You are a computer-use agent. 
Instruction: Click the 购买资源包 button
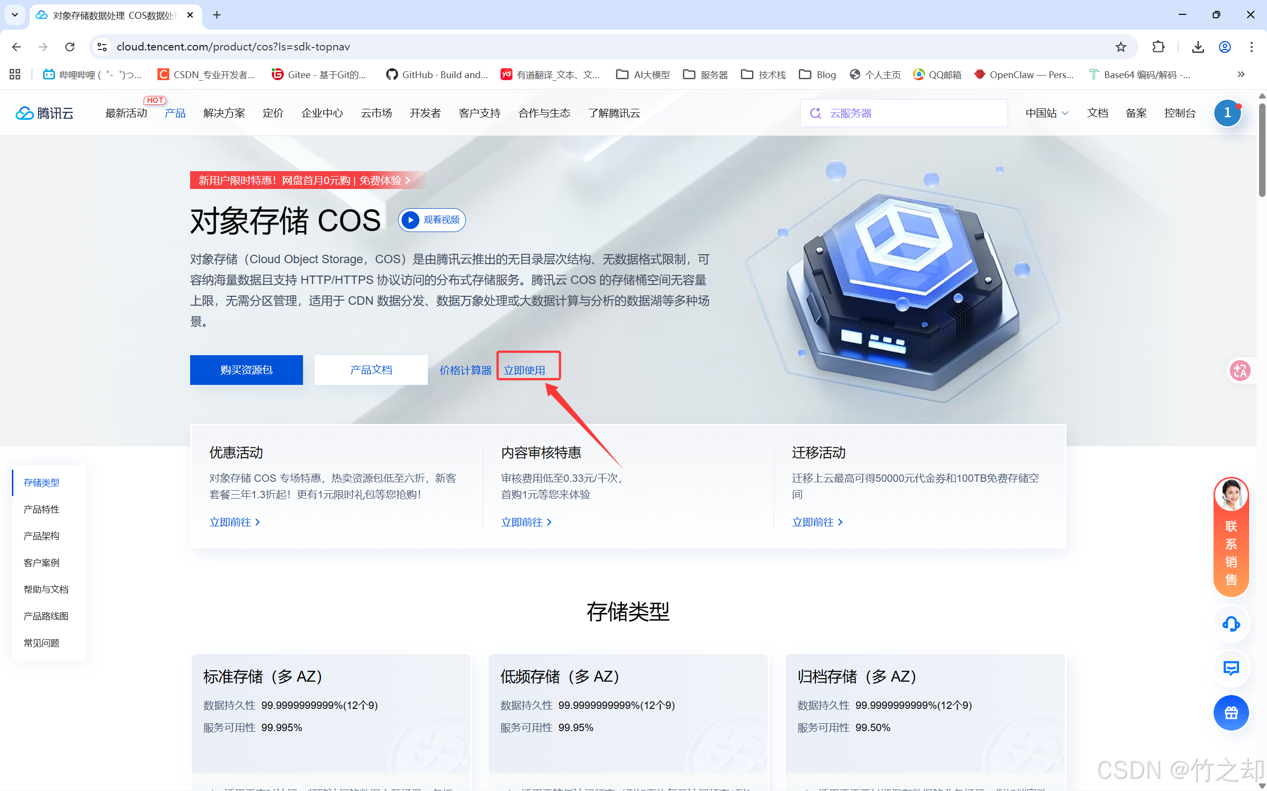coord(246,370)
